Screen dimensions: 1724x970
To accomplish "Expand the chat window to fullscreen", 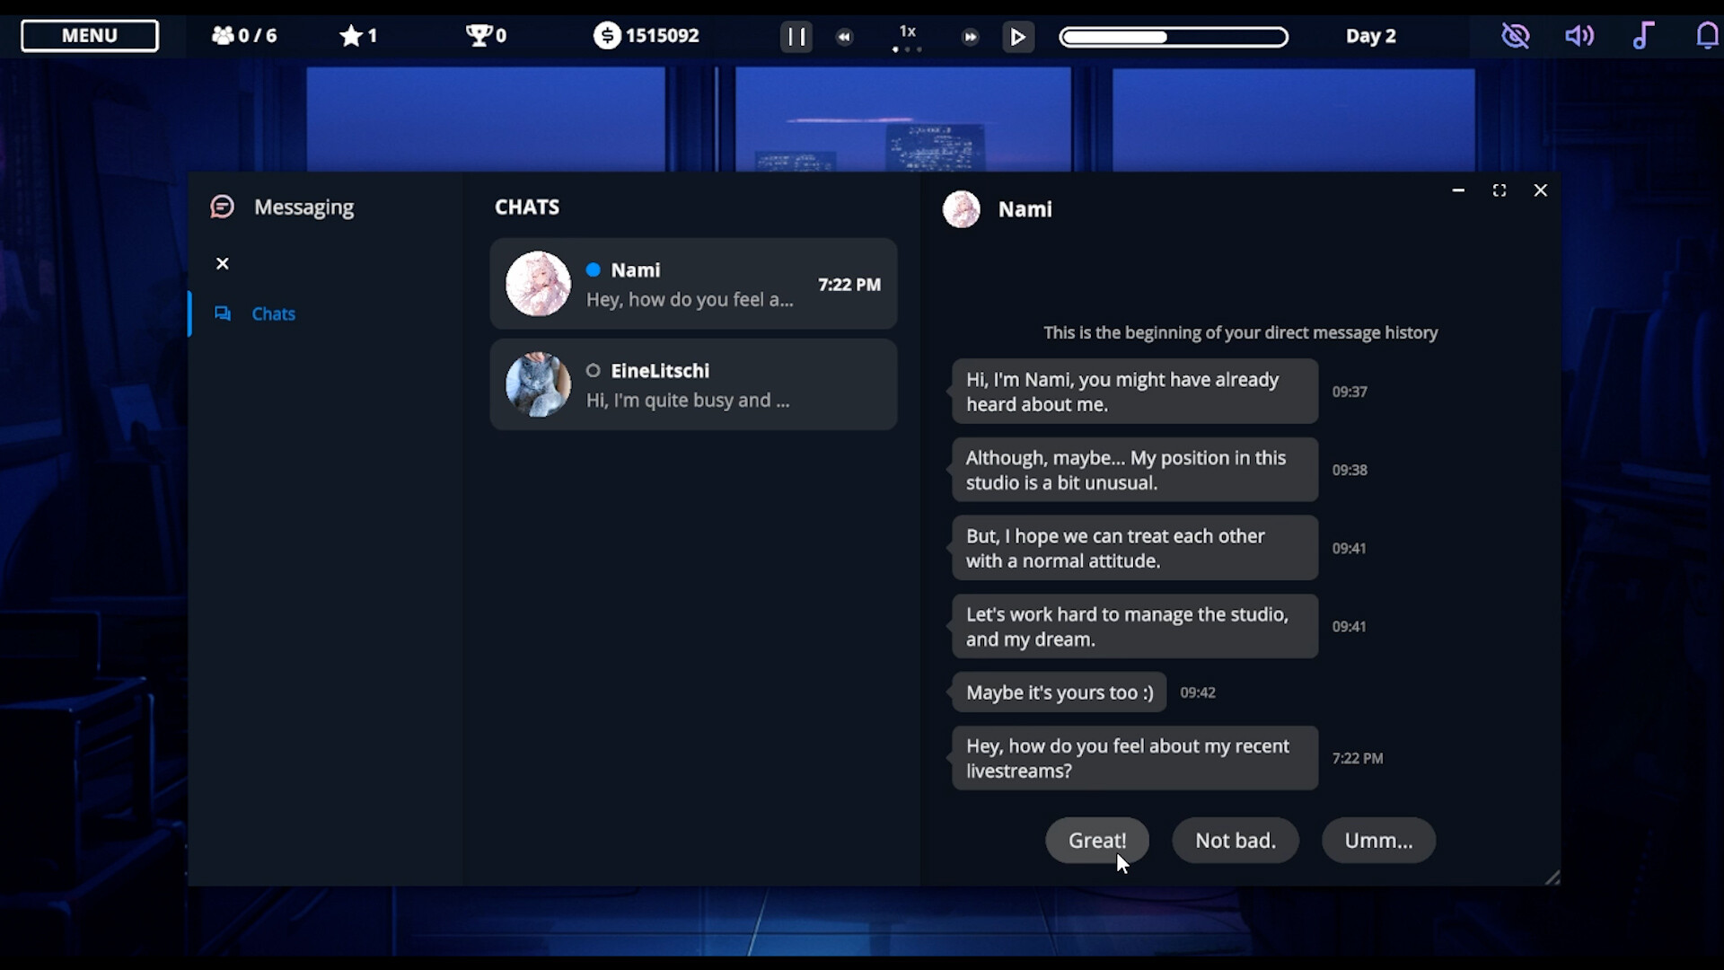I will click(1500, 190).
